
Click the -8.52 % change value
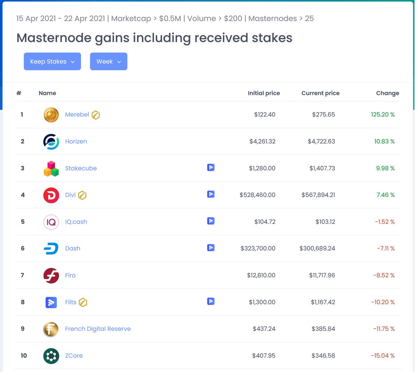[384, 276]
